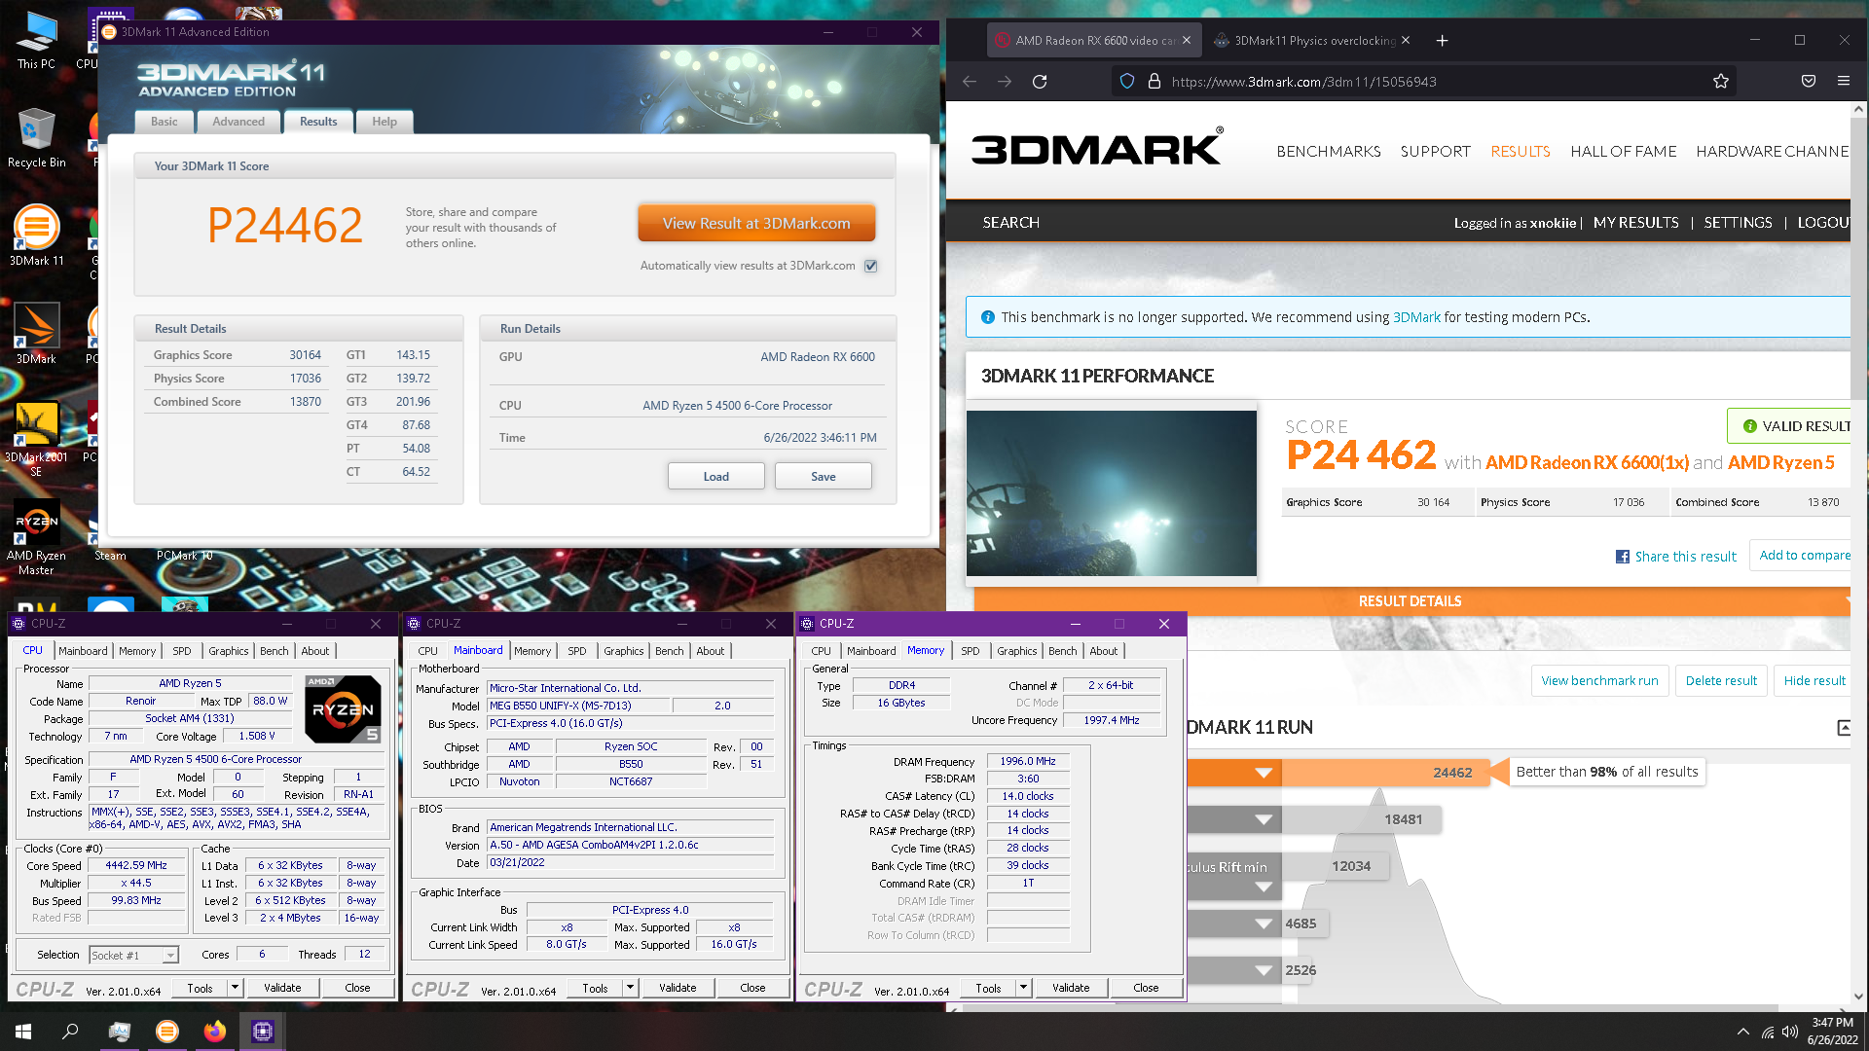Viewport: 1869px width, 1051px height.
Task: Click View Result at 3DMark.com button
Action: coord(756,223)
